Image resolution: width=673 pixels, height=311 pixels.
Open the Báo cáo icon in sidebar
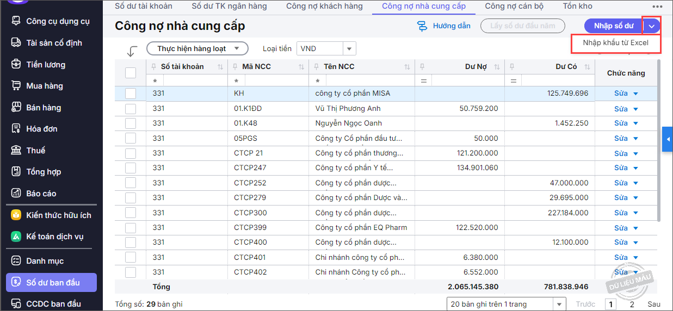(16, 194)
